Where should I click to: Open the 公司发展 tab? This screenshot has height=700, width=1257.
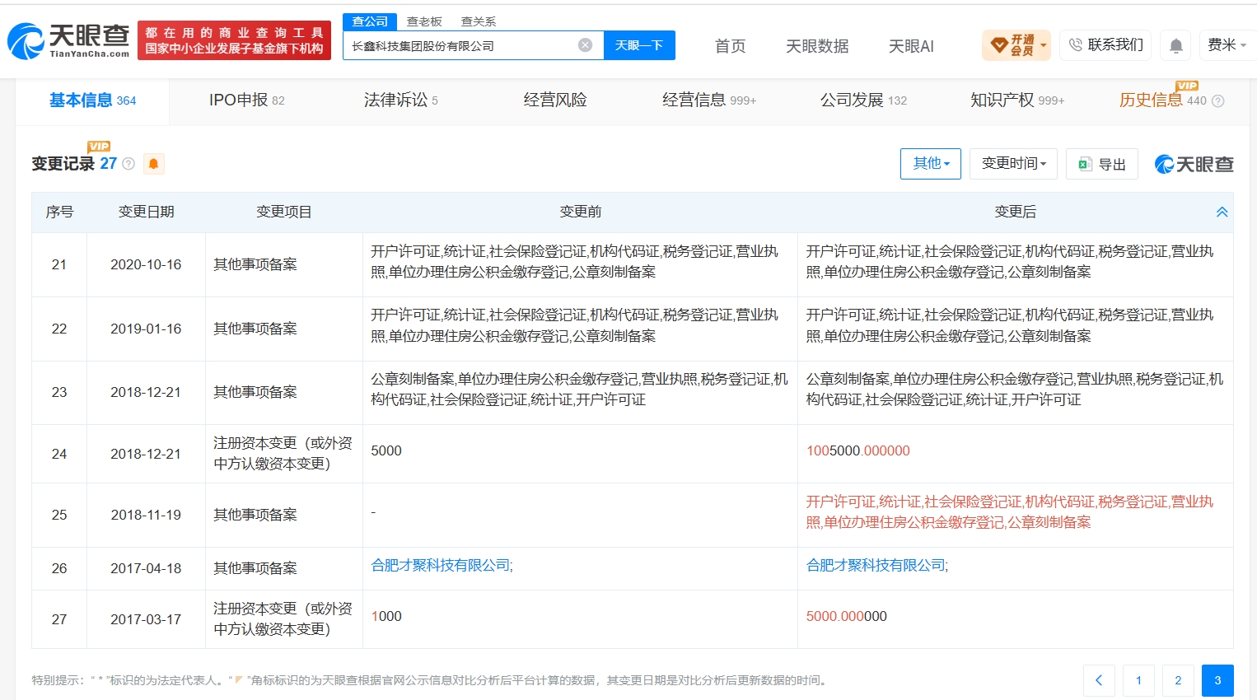[862, 100]
